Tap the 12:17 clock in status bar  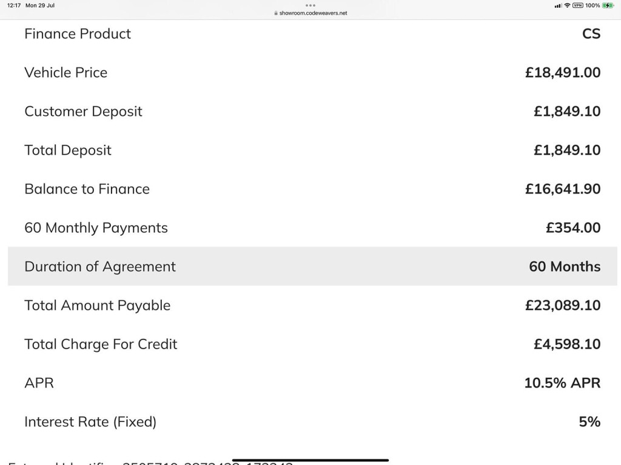(x=14, y=5)
